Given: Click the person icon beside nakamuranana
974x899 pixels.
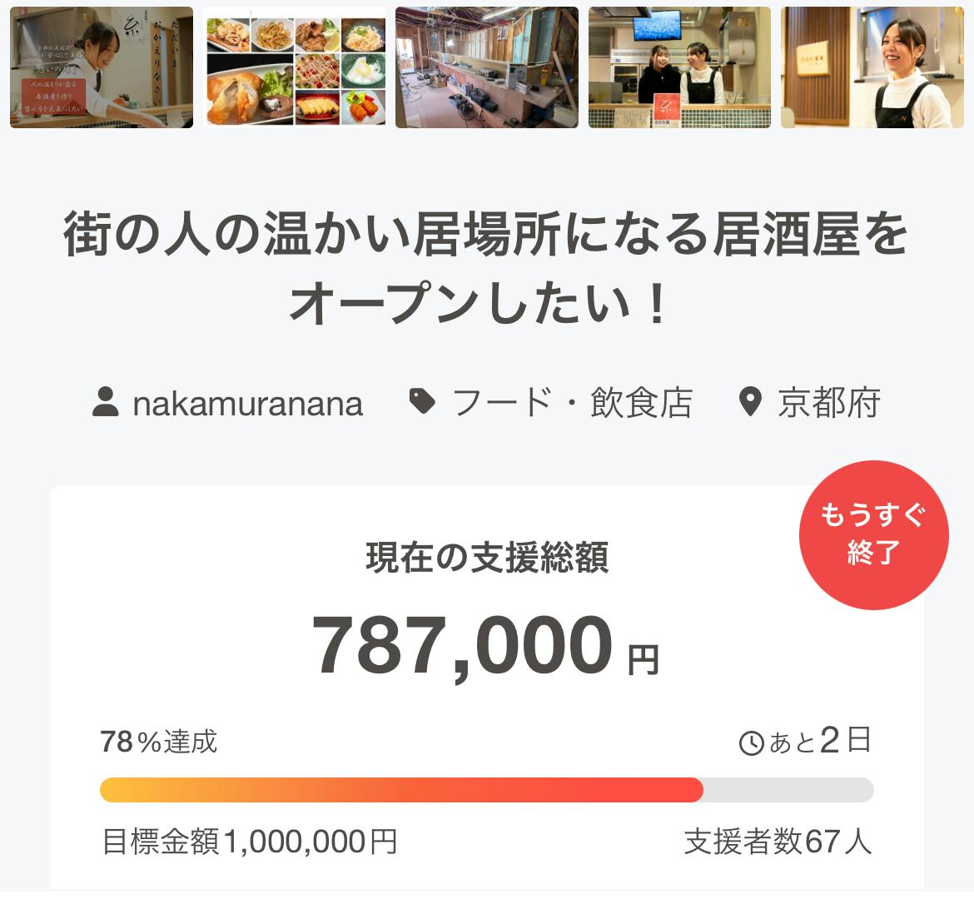Looking at the screenshot, I should coord(106,403).
